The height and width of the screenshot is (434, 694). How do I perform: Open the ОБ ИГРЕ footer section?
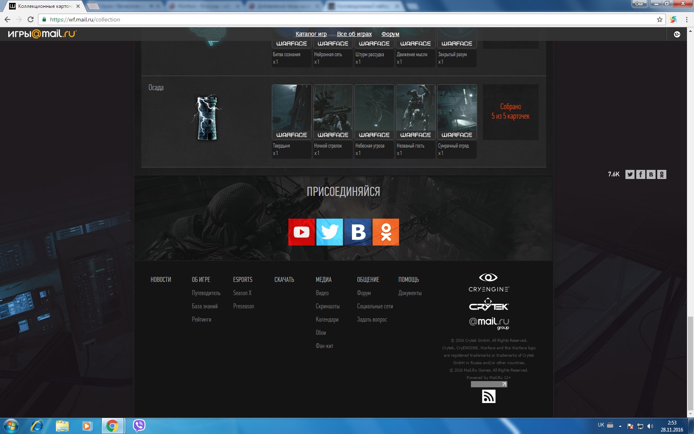(201, 280)
